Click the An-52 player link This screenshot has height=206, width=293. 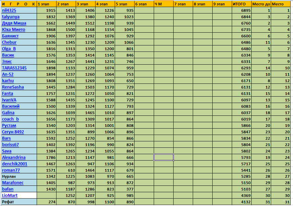coord(8,74)
